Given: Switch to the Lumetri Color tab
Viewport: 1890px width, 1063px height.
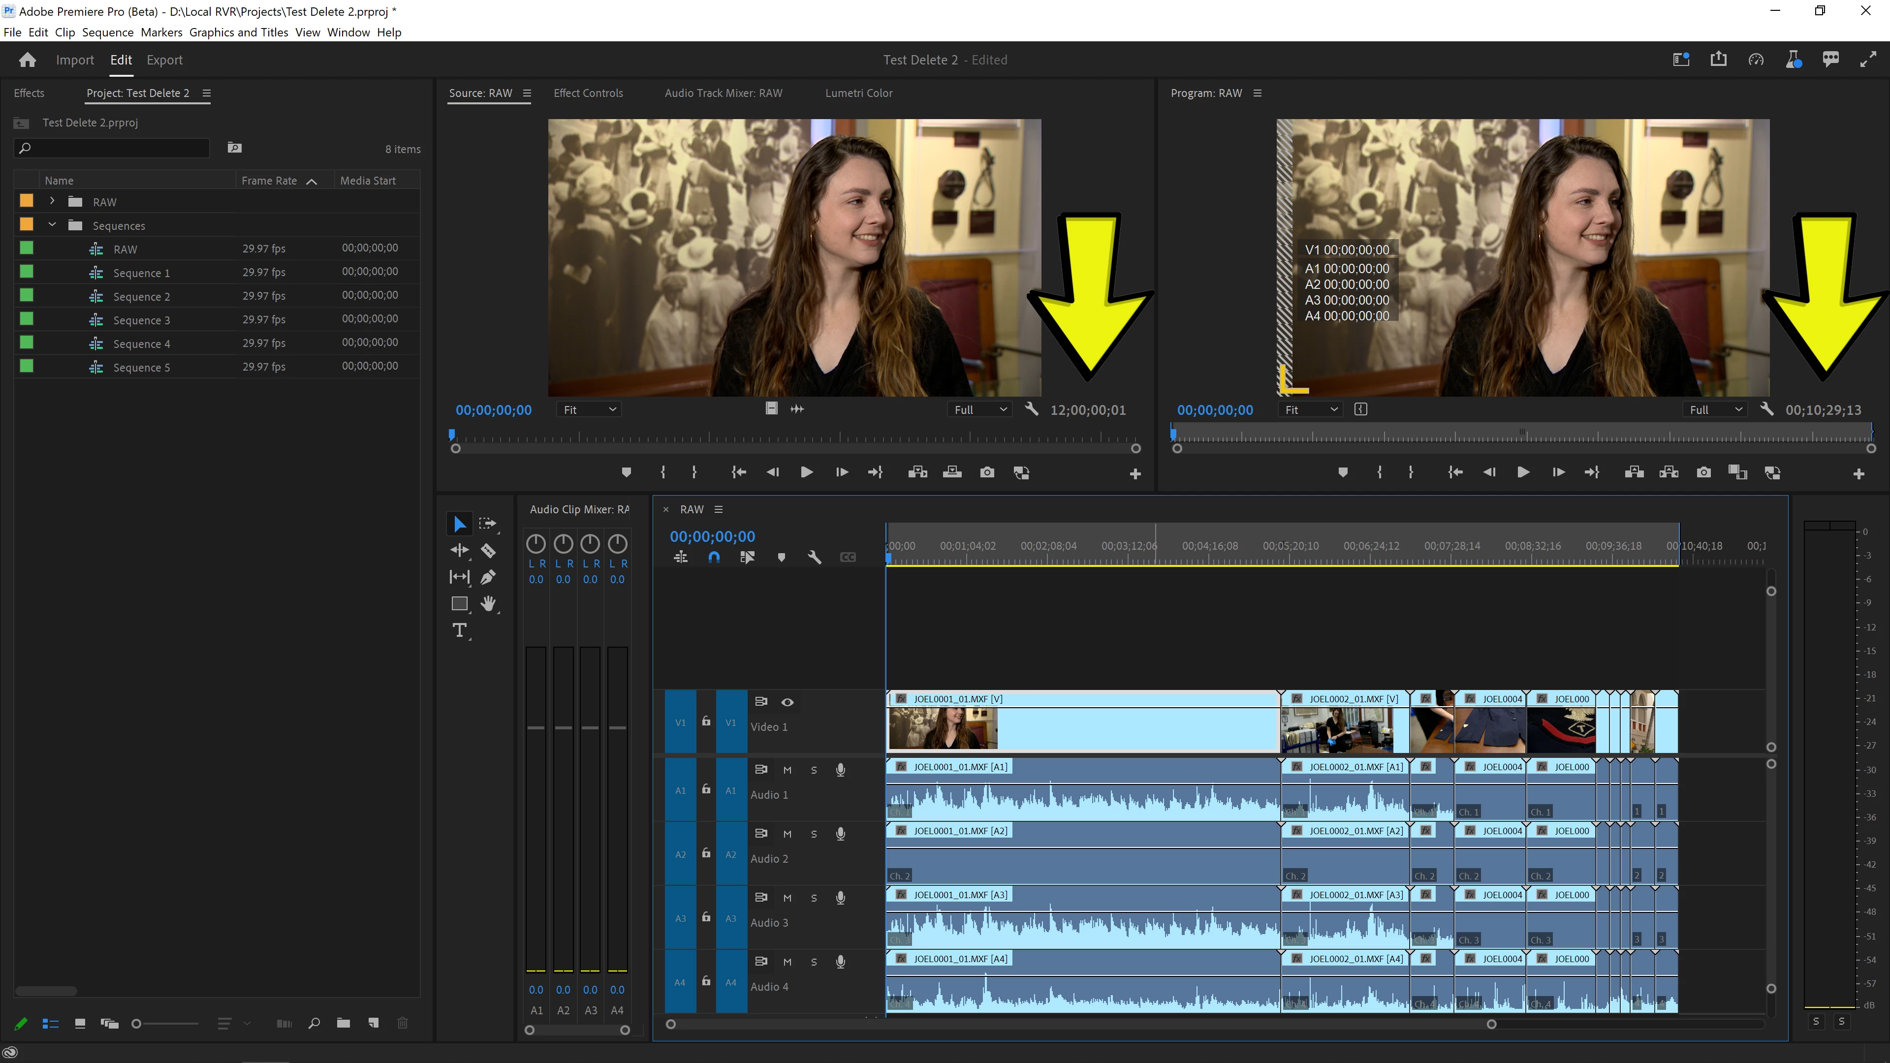Looking at the screenshot, I should click(858, 93).
